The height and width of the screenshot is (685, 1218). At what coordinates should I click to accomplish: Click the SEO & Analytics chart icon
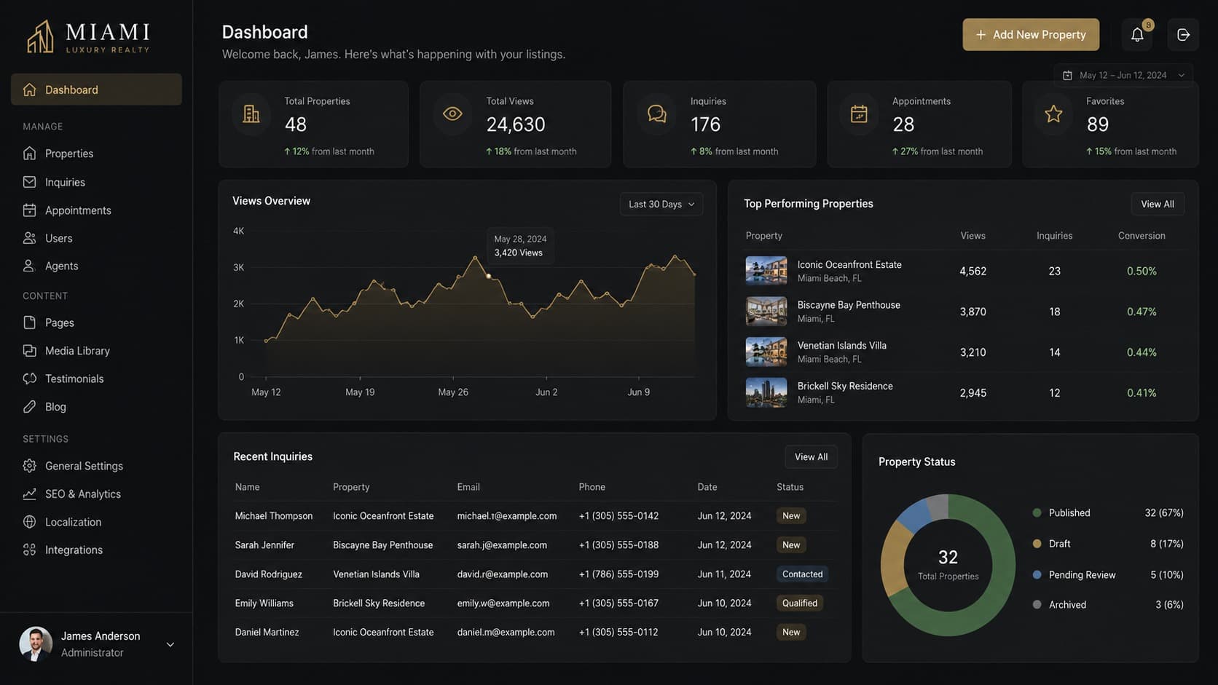(29, 494)
